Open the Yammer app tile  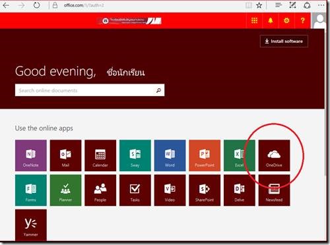31,225
